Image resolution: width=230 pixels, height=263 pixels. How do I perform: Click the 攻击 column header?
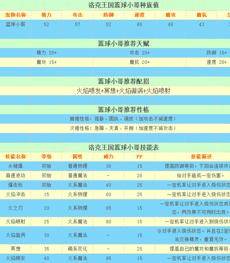(x=78, y=15)
